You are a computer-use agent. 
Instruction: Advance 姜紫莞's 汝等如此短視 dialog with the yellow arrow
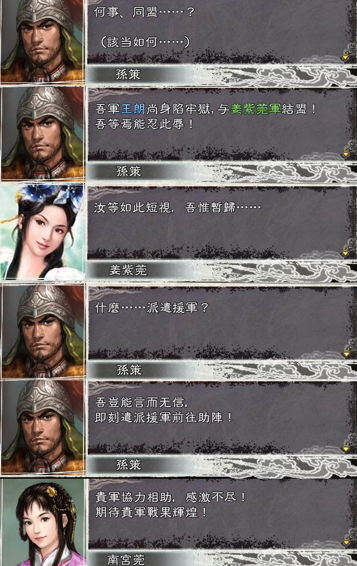[346, 253]
